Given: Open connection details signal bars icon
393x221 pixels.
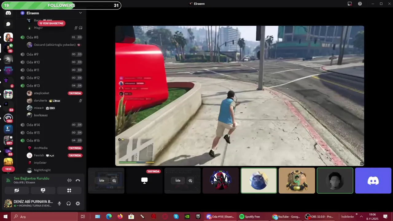Looking at the screenshot, I should click(x=8, y=180).
